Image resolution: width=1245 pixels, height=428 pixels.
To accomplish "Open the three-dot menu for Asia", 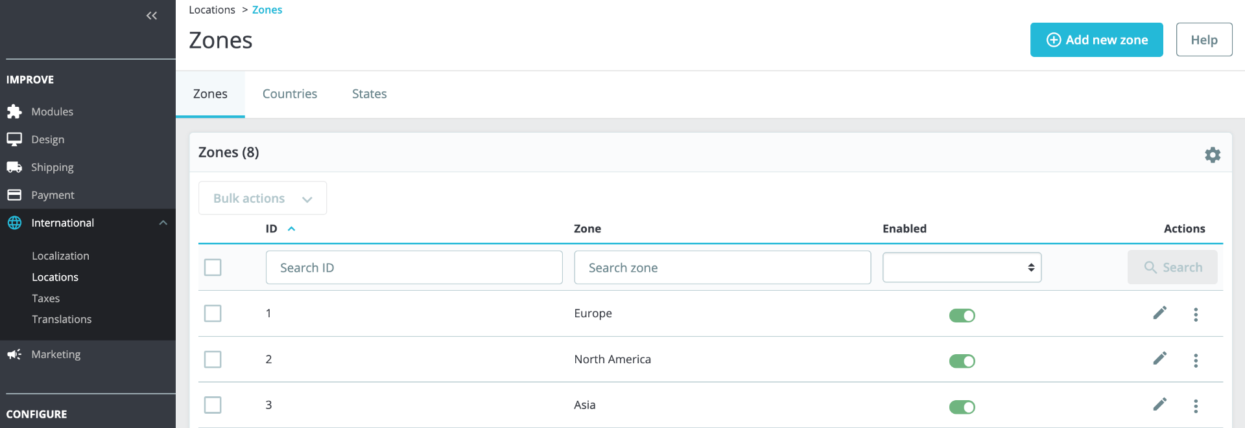I will (1196, 406).
